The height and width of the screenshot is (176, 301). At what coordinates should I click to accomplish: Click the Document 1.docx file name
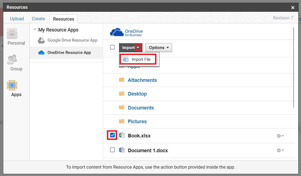148,151
